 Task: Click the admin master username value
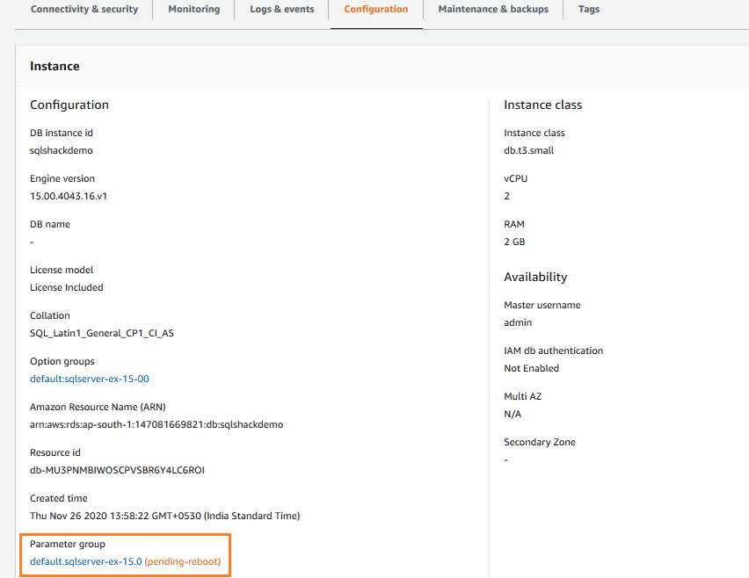coord(519,322)
